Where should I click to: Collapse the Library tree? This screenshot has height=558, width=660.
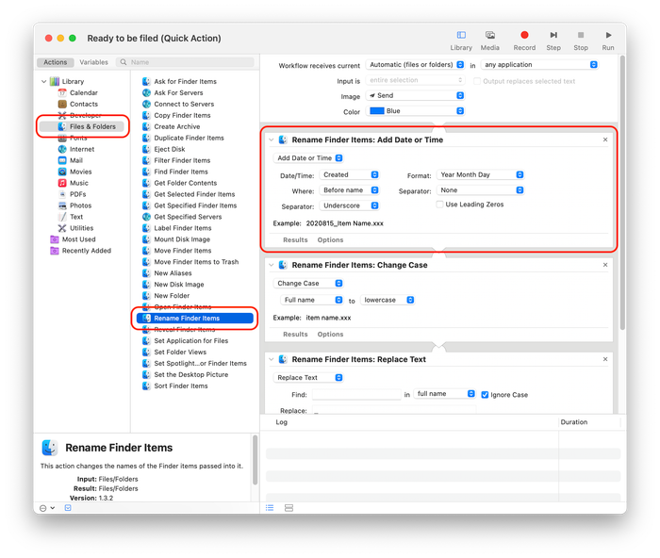tap(43, 81)
